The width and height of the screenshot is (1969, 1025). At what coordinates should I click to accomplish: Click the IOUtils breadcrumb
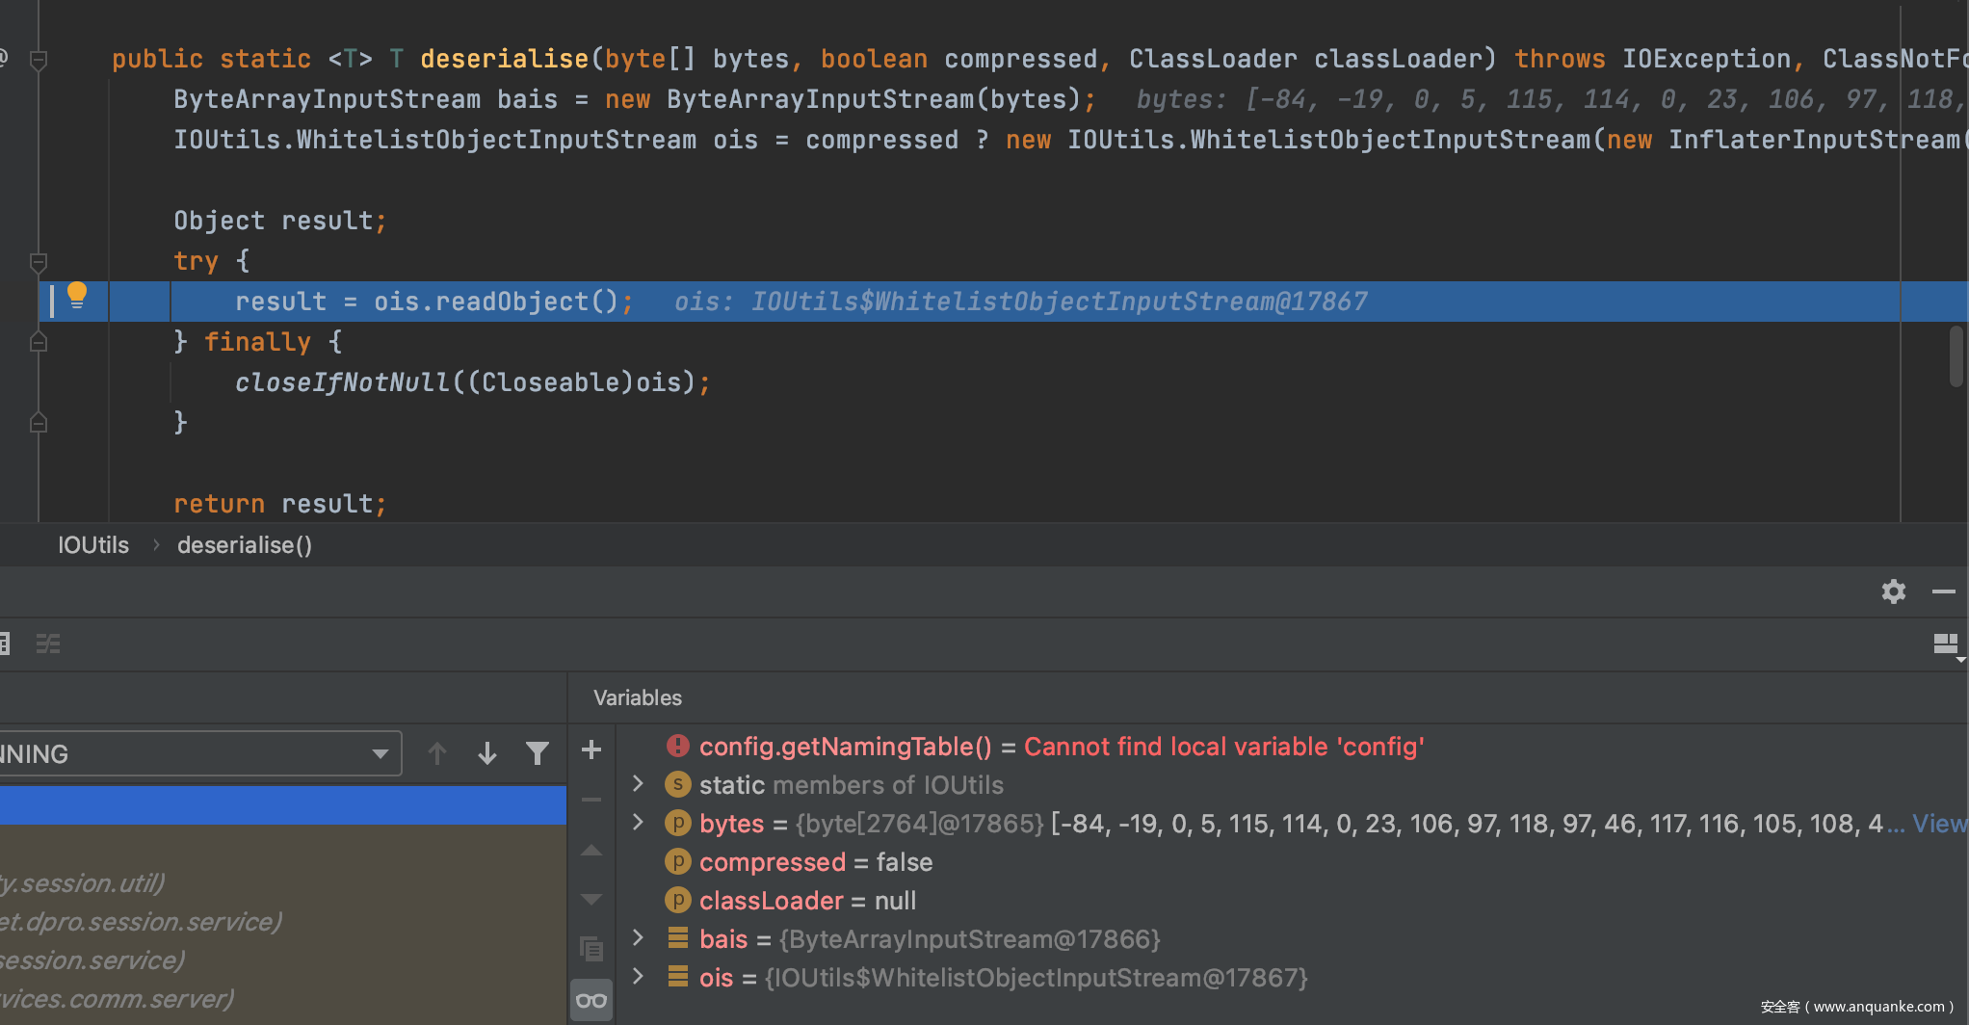[x=92, y=545]
